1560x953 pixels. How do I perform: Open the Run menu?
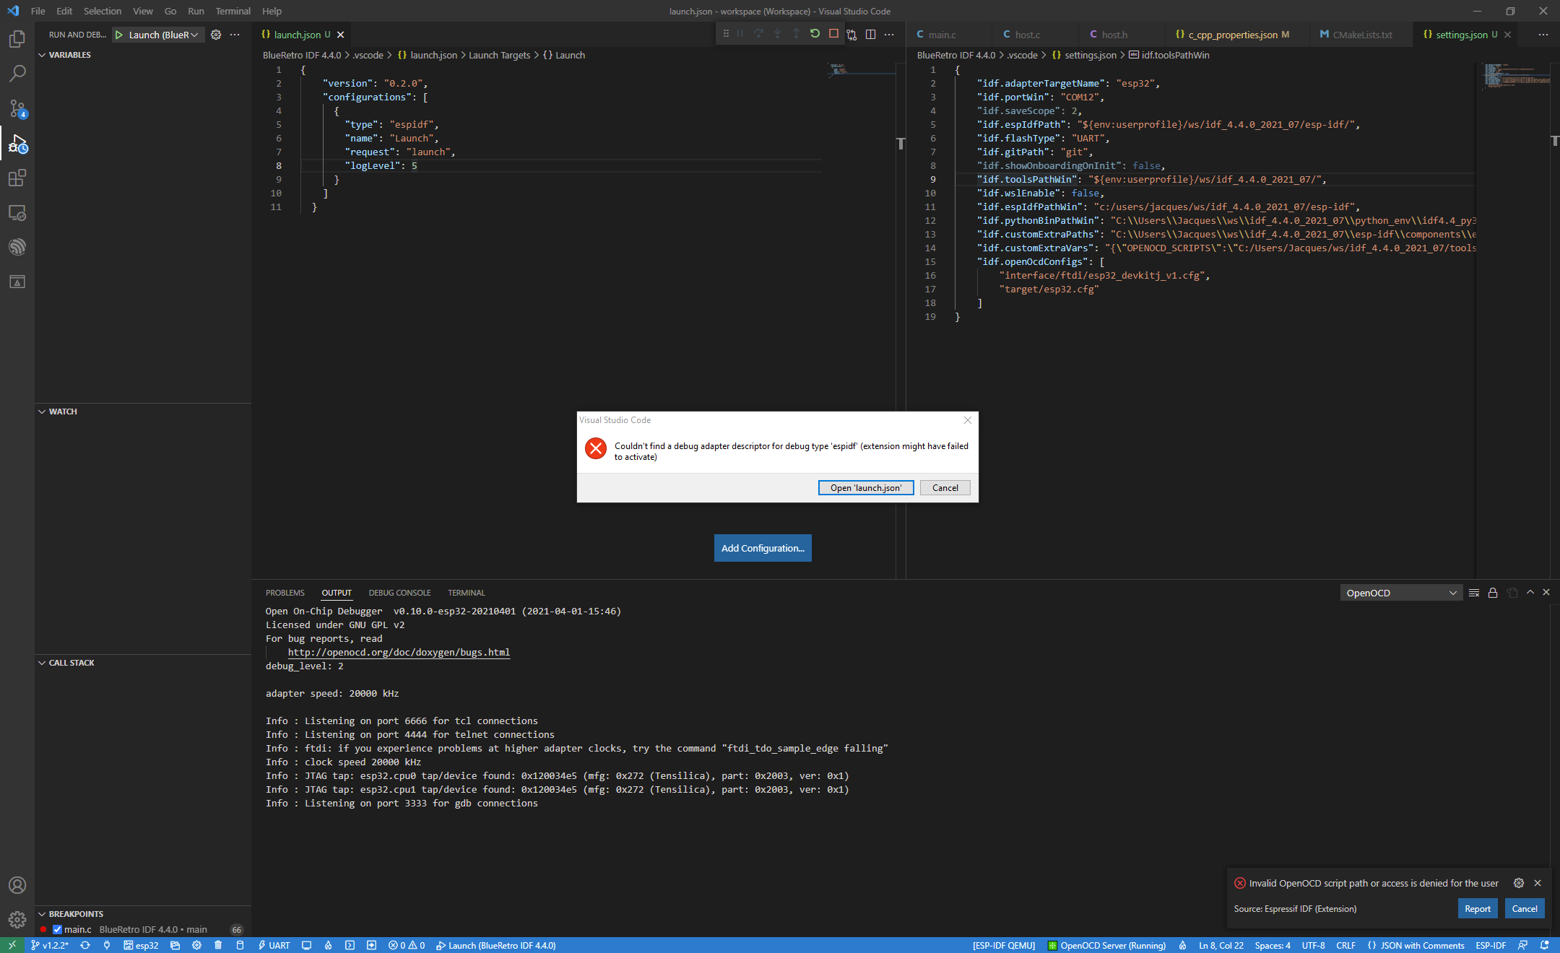195,11
